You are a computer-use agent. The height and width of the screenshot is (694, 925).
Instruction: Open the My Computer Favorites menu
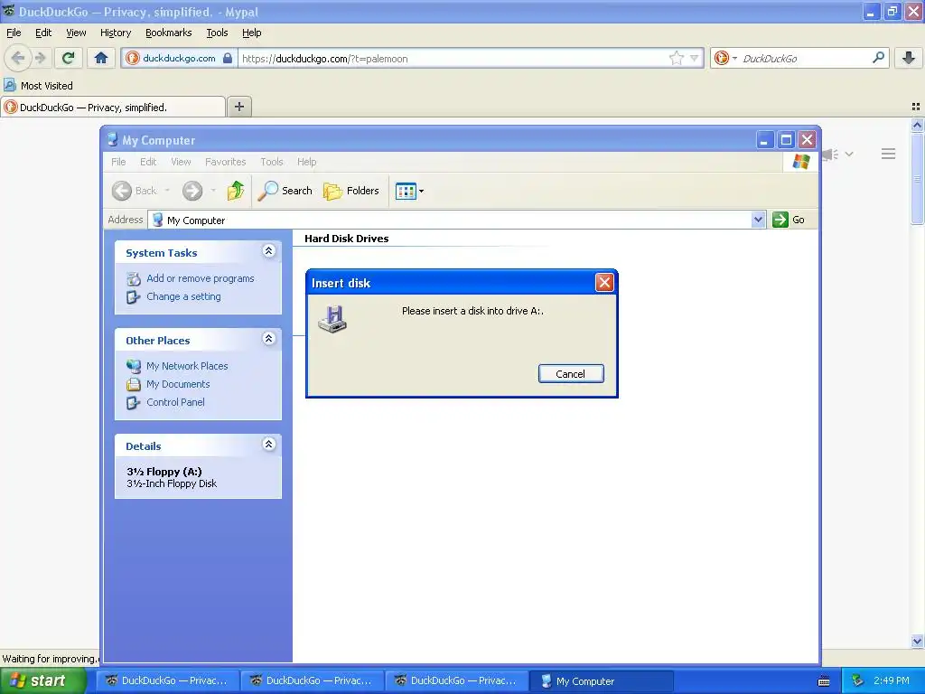tap(225, 162)
